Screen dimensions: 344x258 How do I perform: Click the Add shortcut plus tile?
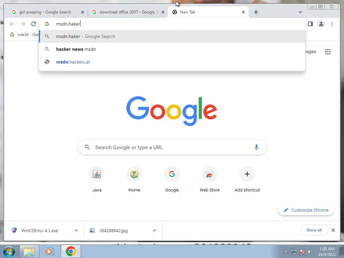(247, 180)
